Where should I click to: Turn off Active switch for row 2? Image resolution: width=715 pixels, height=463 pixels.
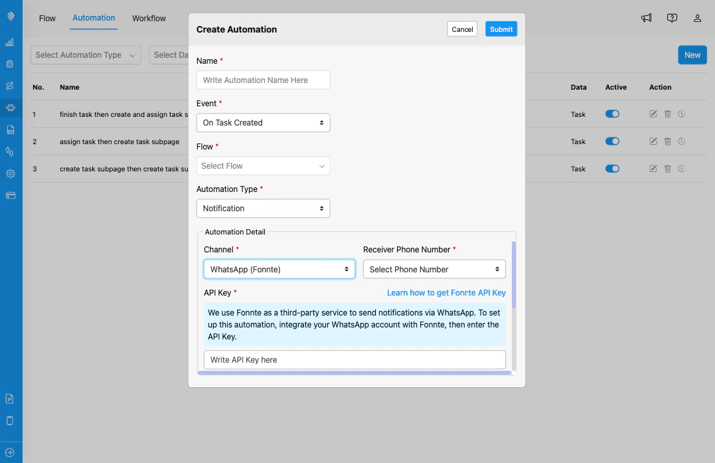point(611,141)
